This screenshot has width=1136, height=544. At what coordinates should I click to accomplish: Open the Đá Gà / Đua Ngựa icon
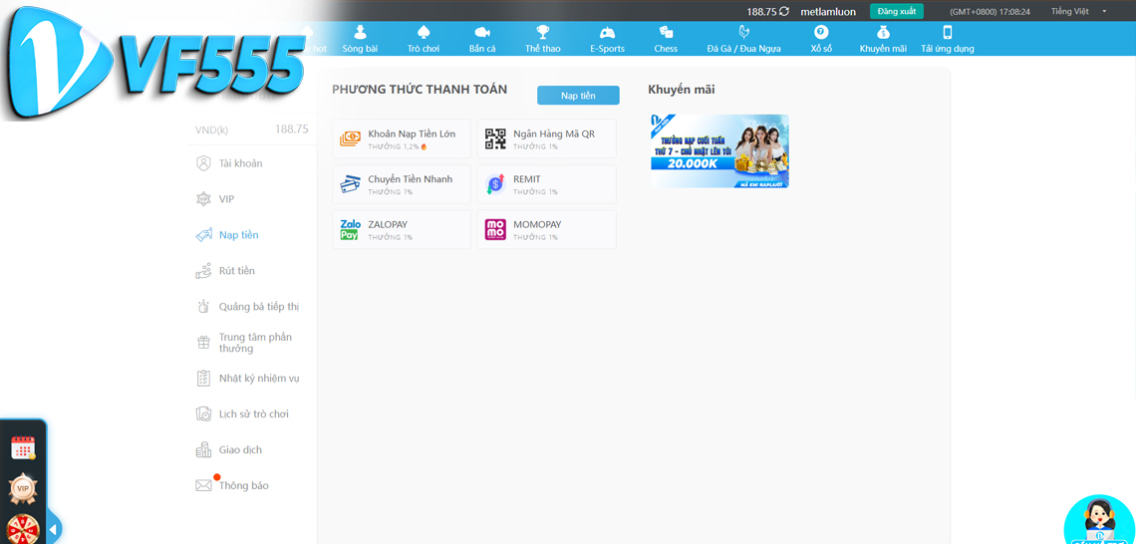click(x=744, y=33)
